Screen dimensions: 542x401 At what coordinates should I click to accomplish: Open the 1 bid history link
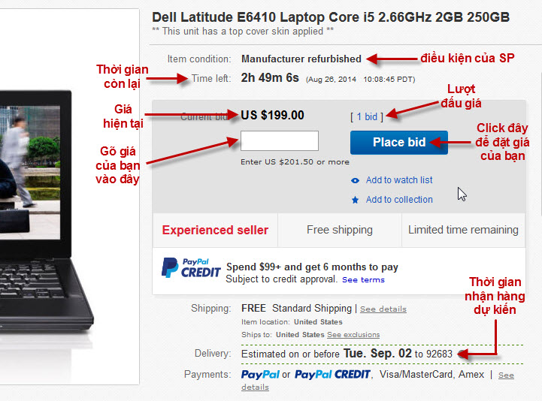pos(367,116)
